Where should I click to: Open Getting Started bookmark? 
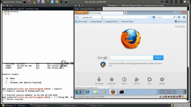(95, 21)
